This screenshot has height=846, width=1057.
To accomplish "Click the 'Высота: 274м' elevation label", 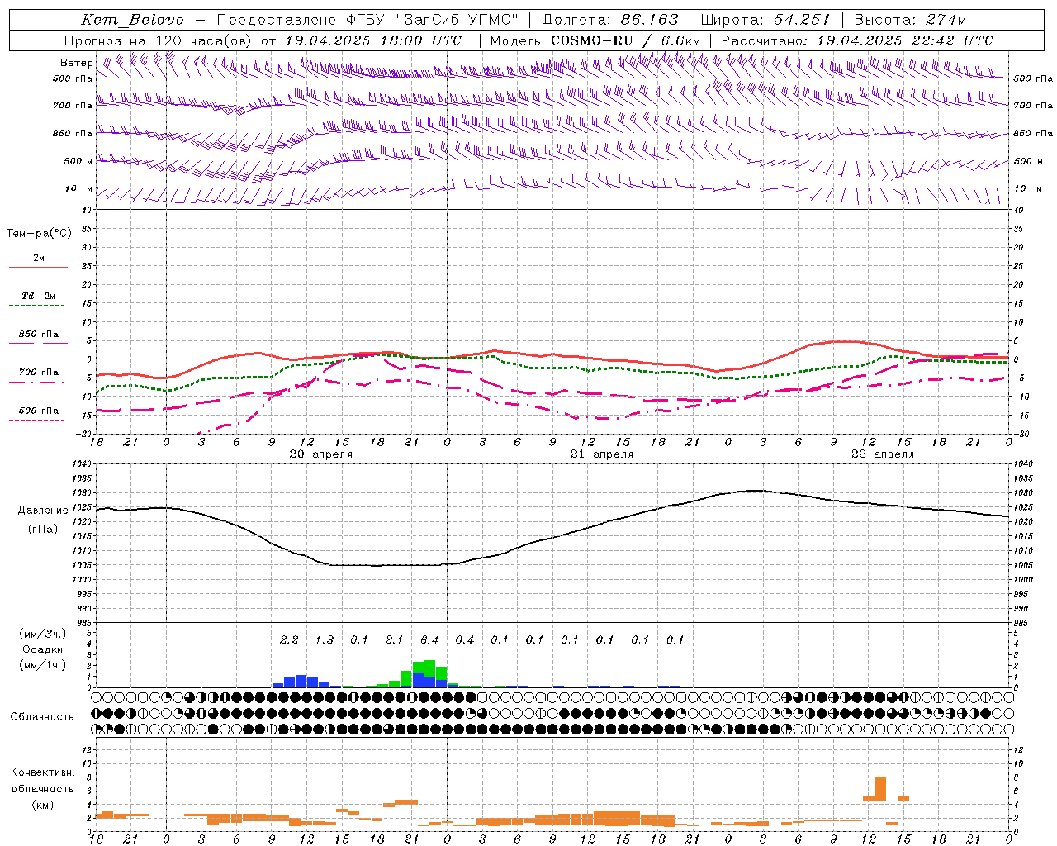I will pyautogui.click(x=910, y=20).
